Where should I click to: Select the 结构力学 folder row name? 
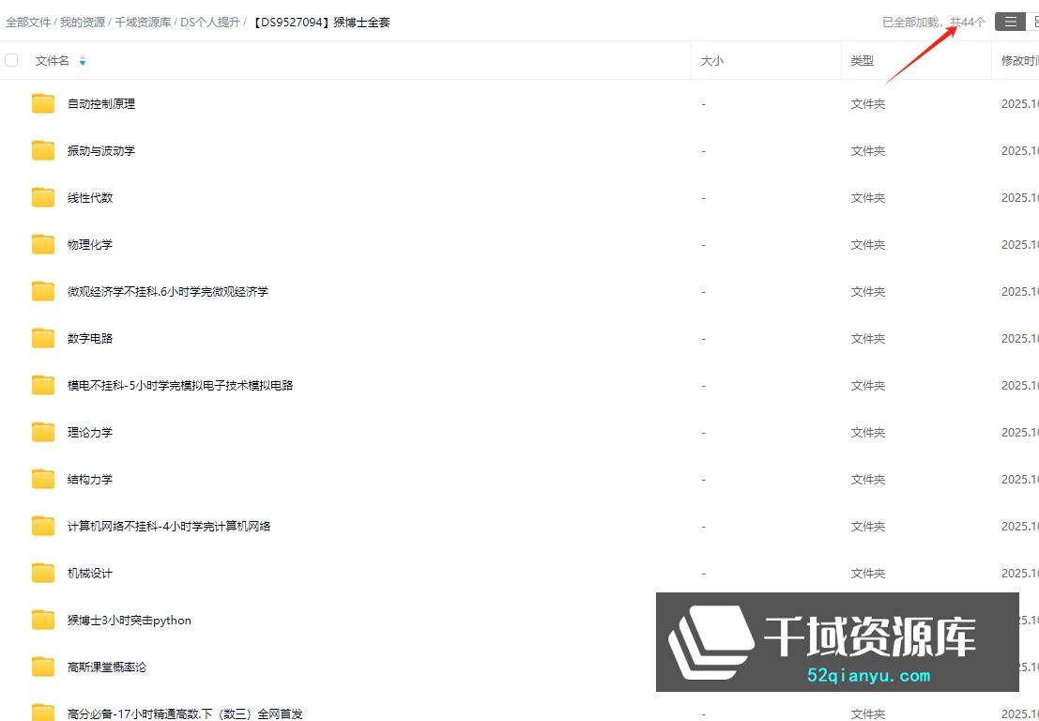click(x=90, y=479)
